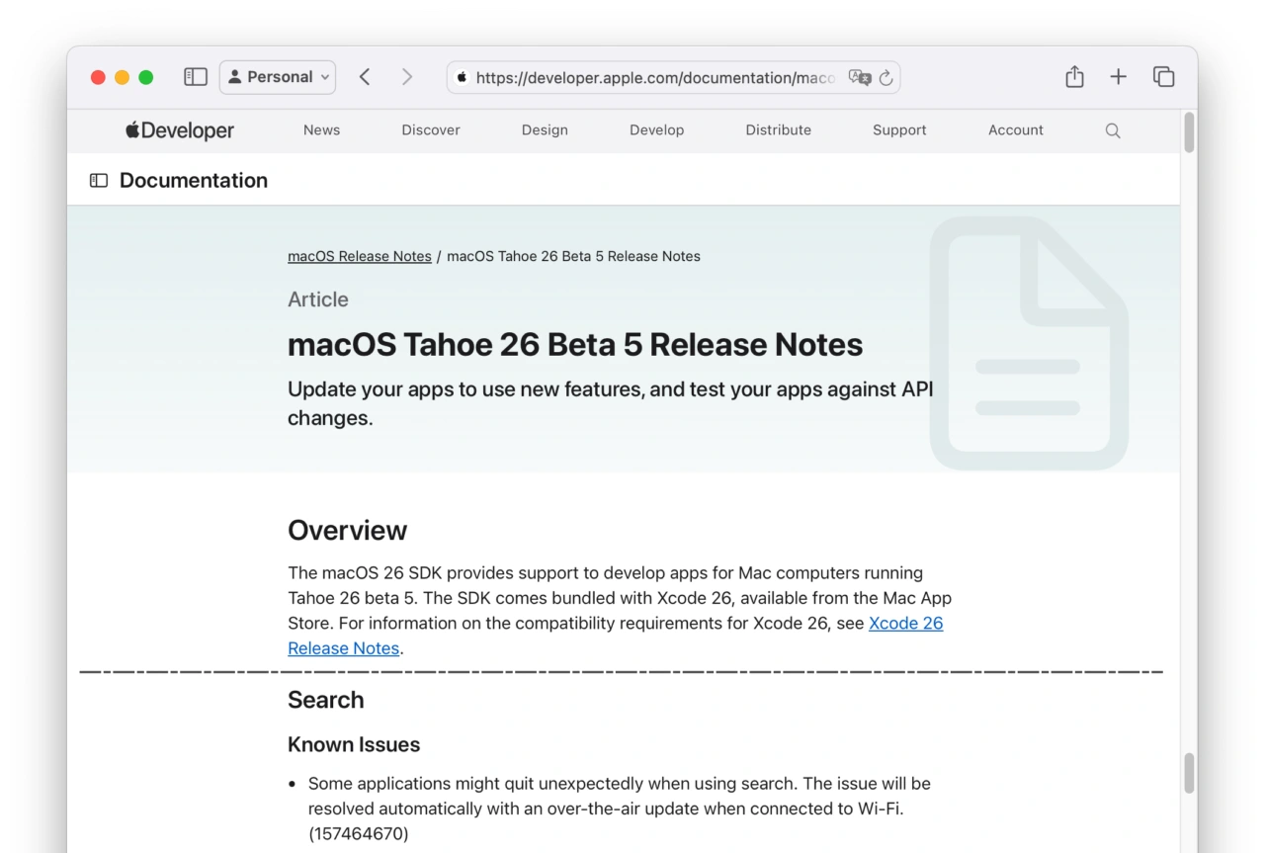The width and height of the screenshot is (1265, 853).
Task: Open search with the magnifier icon
Action: [1113, 129]
